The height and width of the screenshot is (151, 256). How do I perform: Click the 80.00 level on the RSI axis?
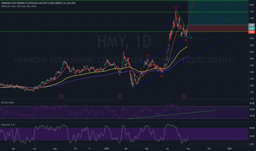(x=252, y=103)
